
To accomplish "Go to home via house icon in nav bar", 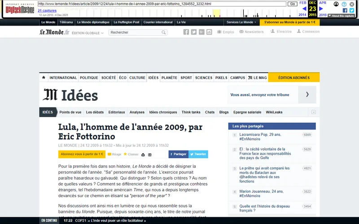I will point(44,78).
